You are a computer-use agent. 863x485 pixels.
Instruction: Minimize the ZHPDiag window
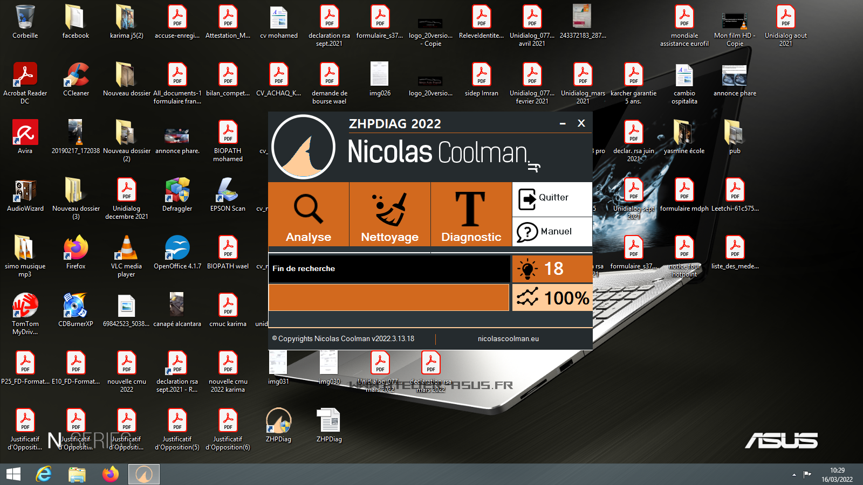tap(563, 124)
